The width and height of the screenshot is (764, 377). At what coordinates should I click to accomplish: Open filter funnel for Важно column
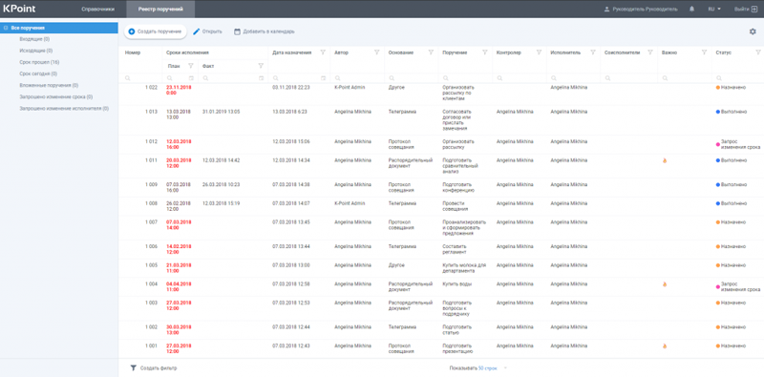click(704, 52)
